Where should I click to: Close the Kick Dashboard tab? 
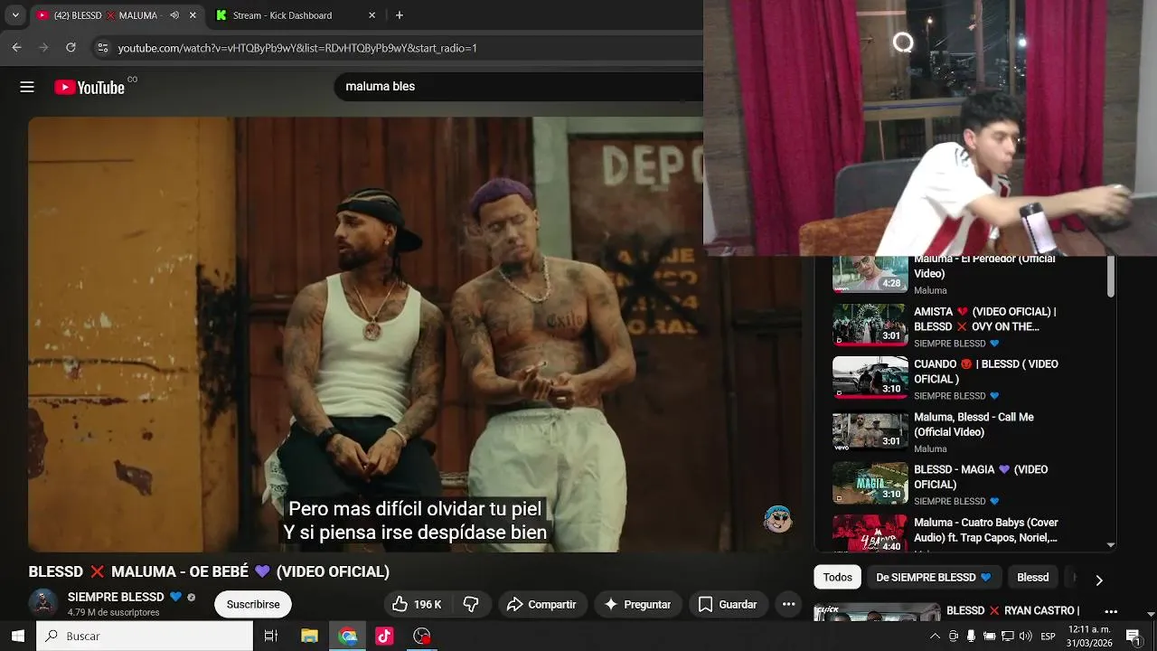pyautogui.click(x=372, y=15)
